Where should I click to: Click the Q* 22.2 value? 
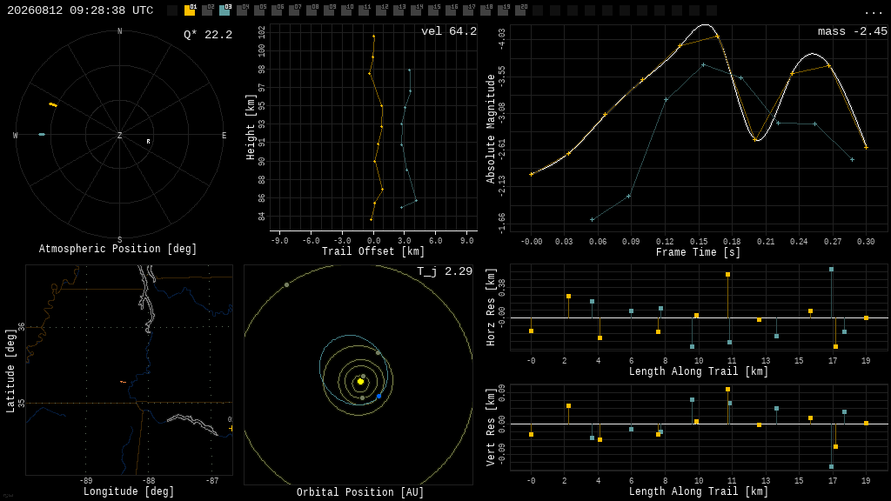point(207,35)
